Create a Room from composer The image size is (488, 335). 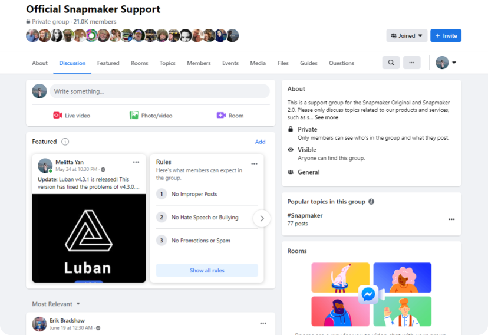click(230, 116)
